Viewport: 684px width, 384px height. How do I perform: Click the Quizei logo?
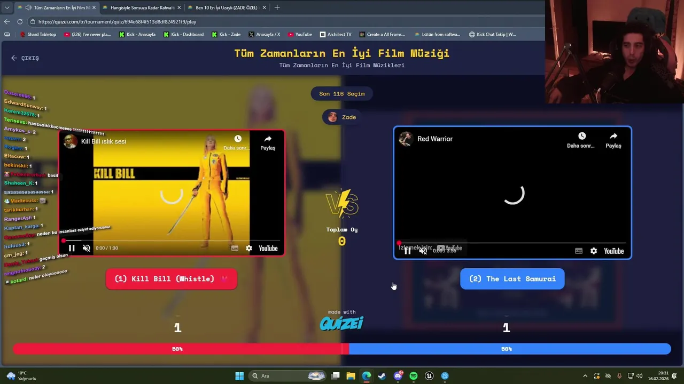click(x=342, y=323)
